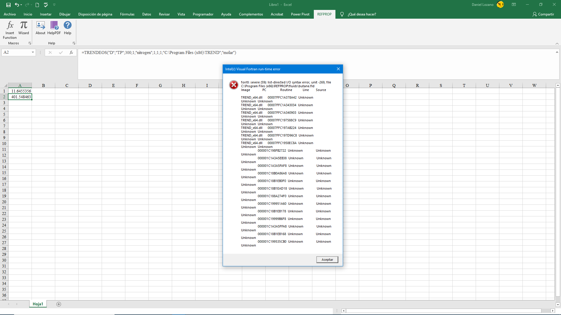The width and height of the screenshot is (561, 315).
Task: Expand the Macros group dialog launcher
Action: tap(30, 43)
